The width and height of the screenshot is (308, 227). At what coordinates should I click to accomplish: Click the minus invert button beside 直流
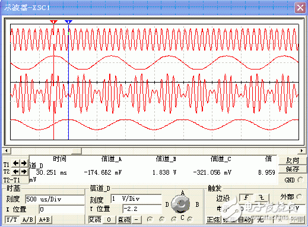[x=136, y=219]
